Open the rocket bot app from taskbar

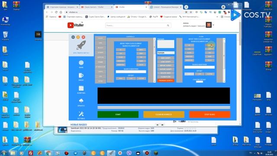111,153
